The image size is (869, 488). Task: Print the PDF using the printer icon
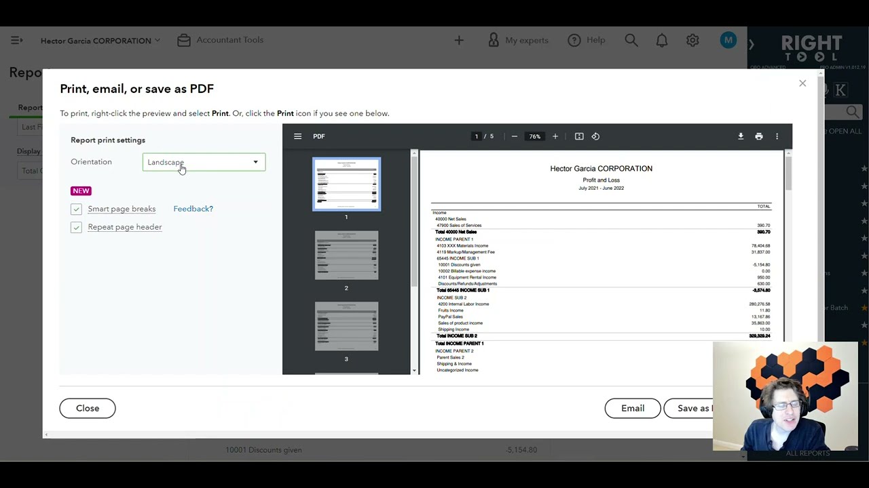[759, 136]
